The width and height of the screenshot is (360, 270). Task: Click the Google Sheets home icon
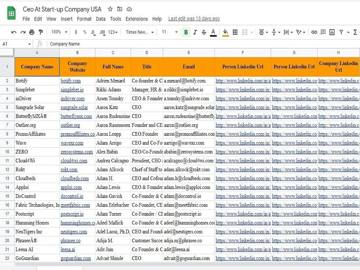coord(11,13)
